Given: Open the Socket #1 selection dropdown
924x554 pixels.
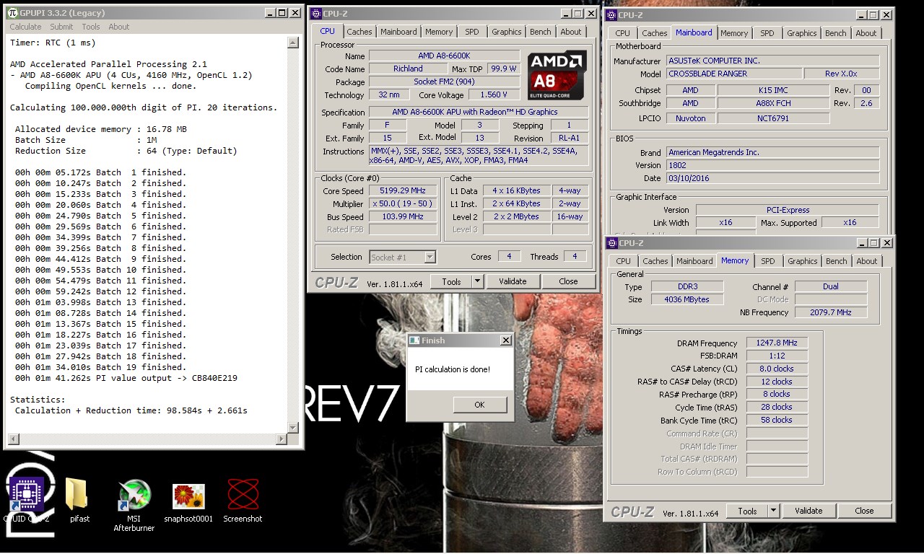Looking at the screenshot, I should (402, 257).
